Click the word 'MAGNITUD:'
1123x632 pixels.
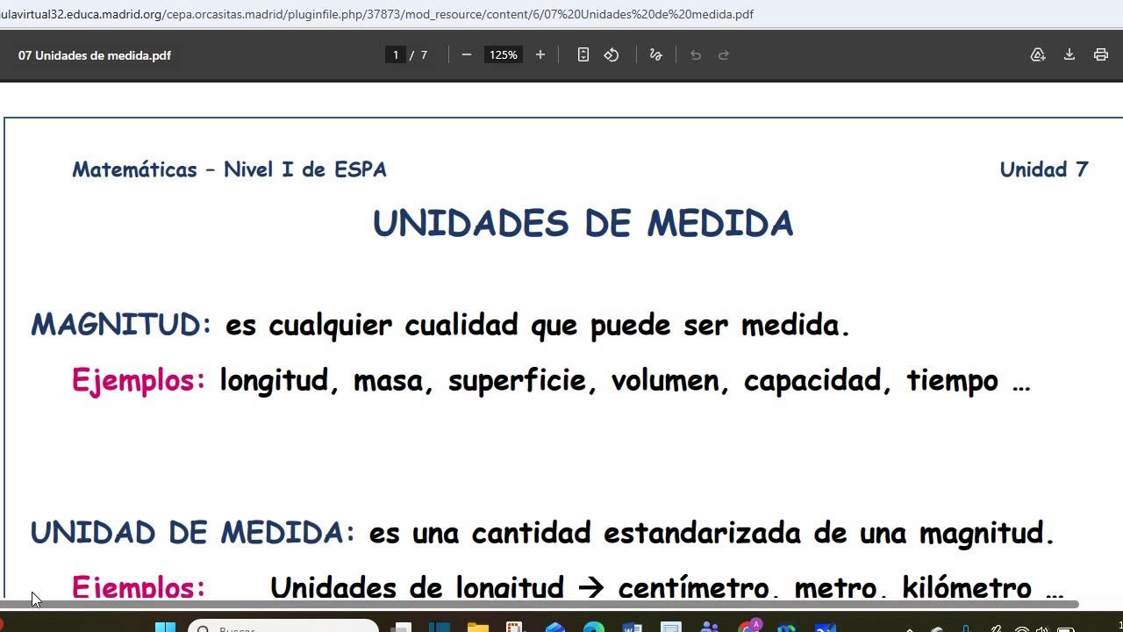coord(121,325)
